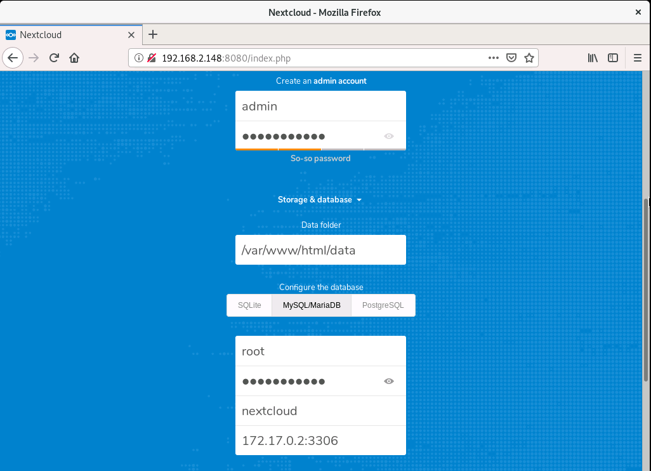Image resolution: width=651 pixels, height=471 pixels.
Task: Choose MySQL/MariaDB as the database
Action: coord(311,305)
